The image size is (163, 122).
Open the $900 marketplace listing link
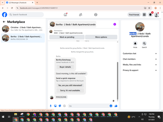(x=68, y=33)
